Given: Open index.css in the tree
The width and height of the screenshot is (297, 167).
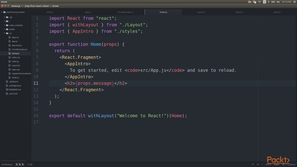Looking at the screenshot, I should coord(16,58).
